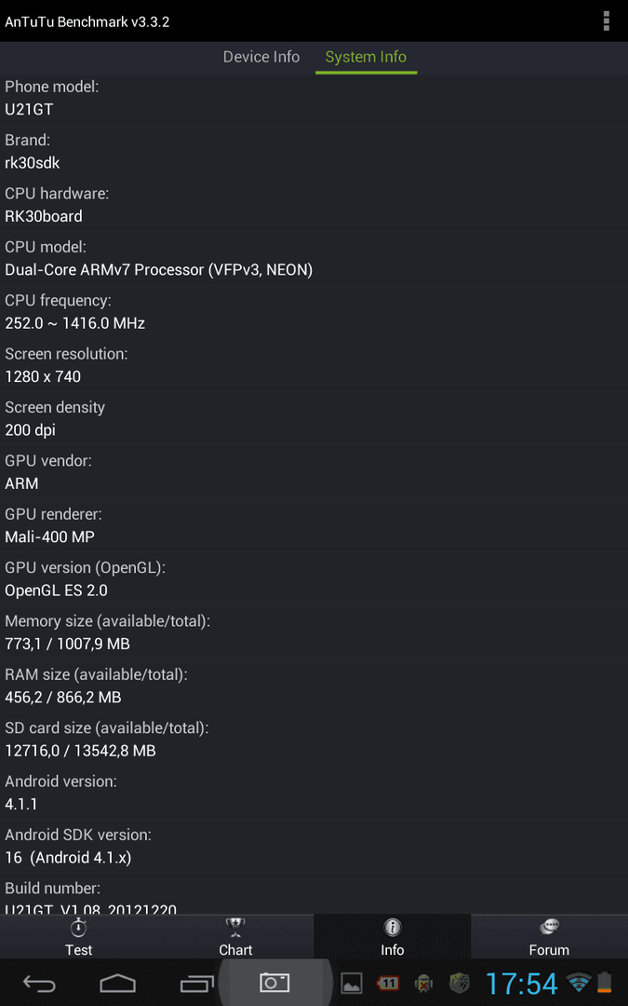This screenshot has width=628, height=1006.
Task: Tap the battery status icon
Action: pos(605,983)
